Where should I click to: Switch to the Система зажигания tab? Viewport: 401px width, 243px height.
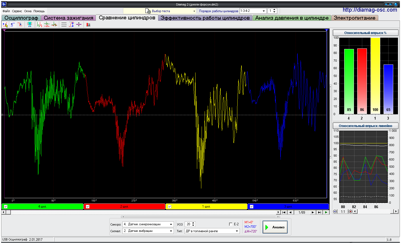tap(68, 18)
